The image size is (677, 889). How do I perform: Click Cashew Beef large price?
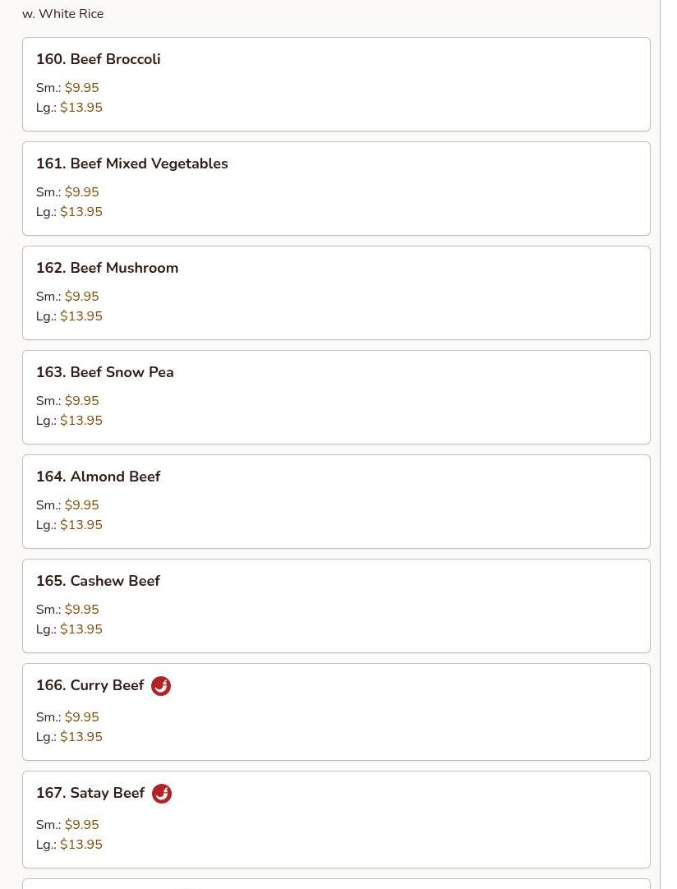click(x=81, y=629)
